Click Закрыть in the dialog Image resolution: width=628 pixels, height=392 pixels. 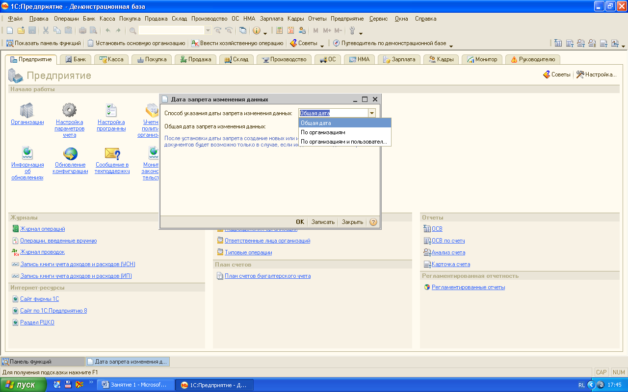pos(352,222)
